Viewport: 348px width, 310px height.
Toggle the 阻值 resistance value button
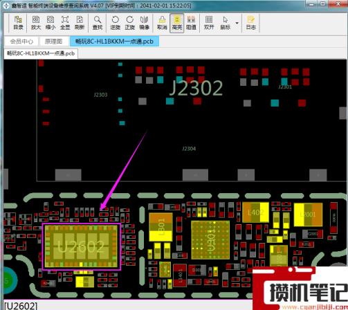click(191, 23)
